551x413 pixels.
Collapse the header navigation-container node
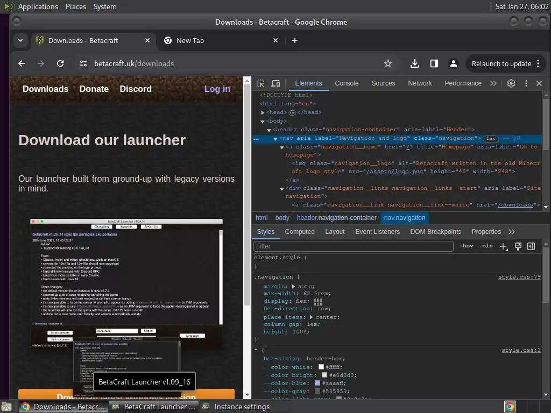[x=269, y=130]
